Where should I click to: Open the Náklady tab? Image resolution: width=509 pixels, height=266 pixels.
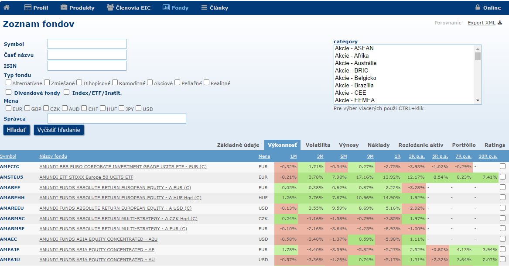pyautogui.click(x=378, y=145)
